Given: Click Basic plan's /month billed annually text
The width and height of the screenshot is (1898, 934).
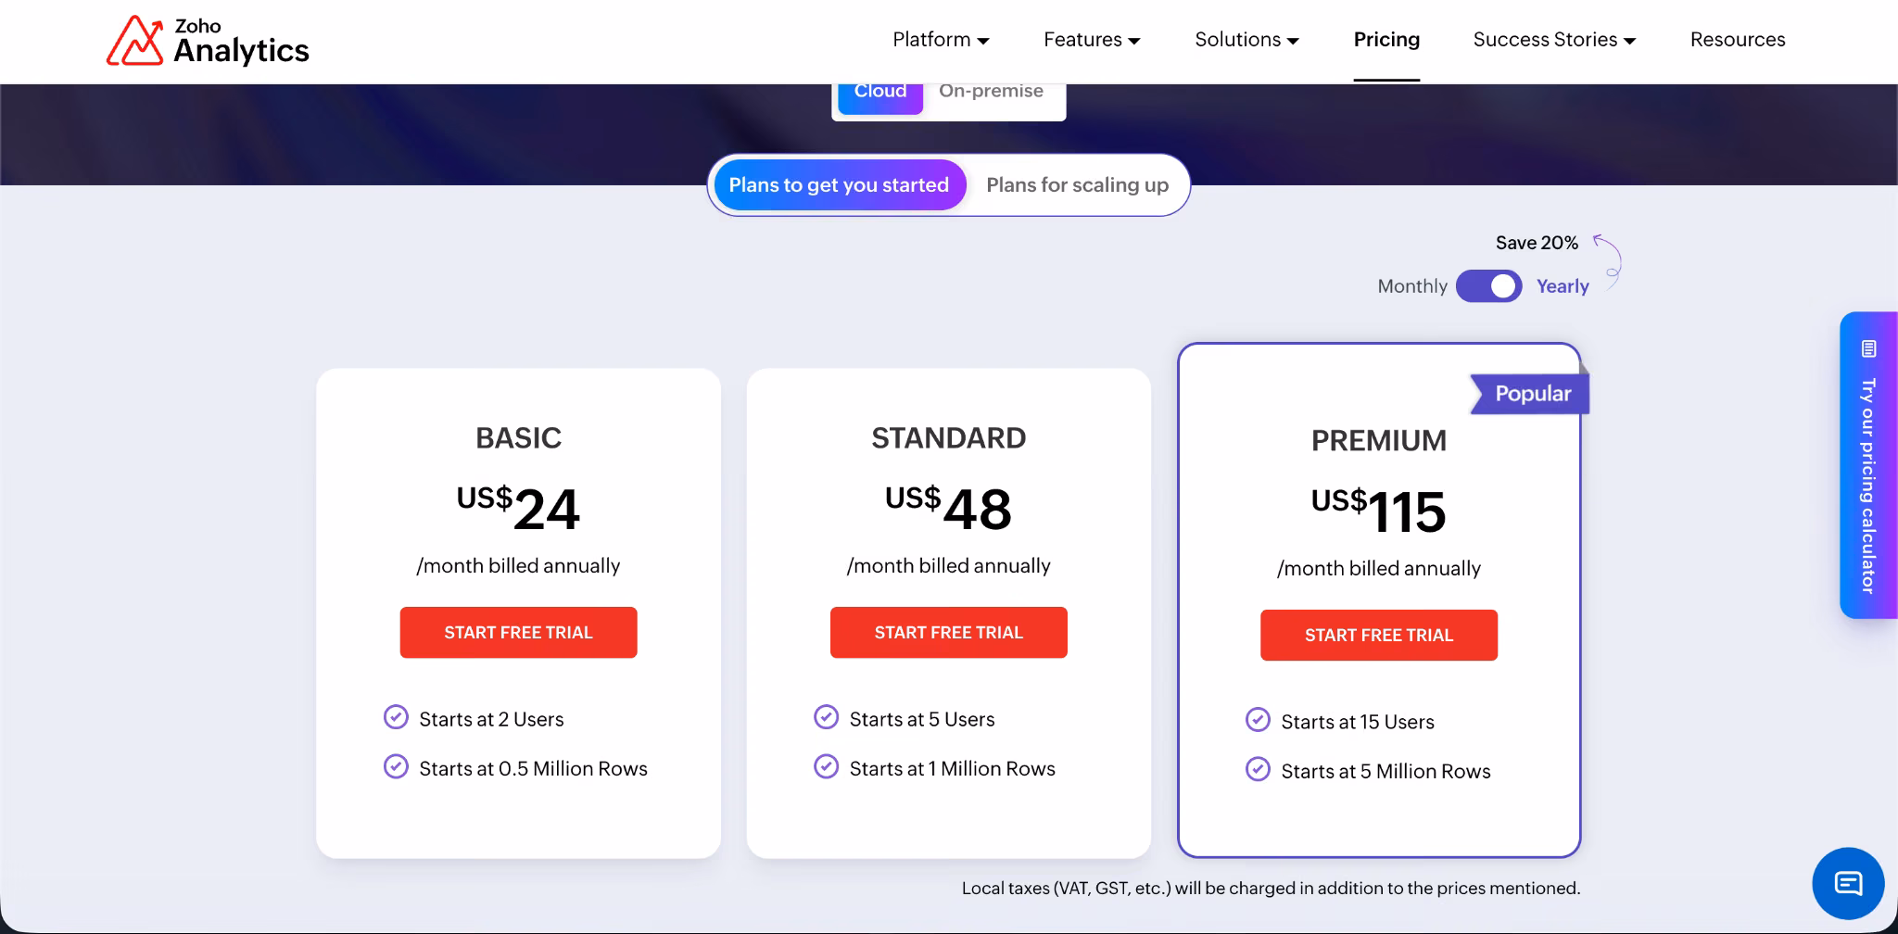Looking at the screenshot, I should [x=518, y=565].
